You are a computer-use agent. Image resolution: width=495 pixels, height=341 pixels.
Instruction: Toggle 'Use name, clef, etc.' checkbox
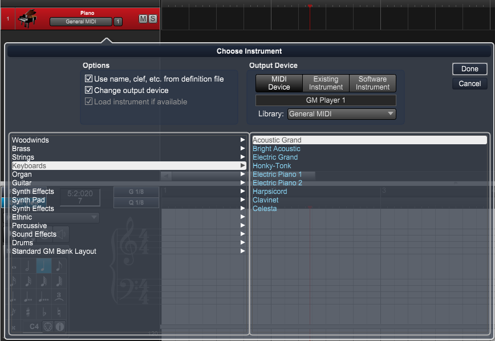(89, 79)
